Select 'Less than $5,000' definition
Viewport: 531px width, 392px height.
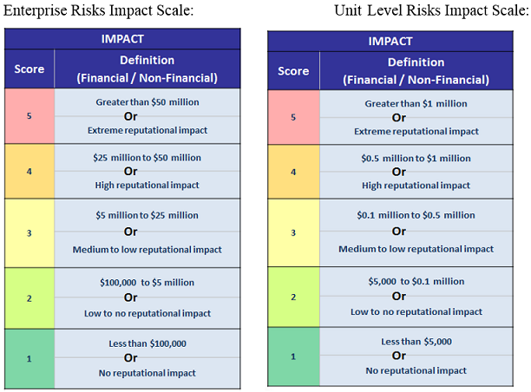[416, 342]
